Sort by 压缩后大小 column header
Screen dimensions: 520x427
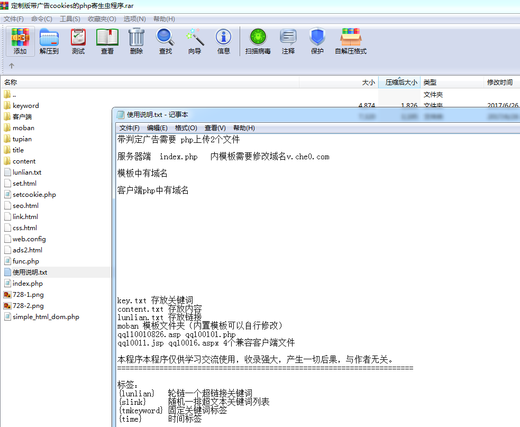(401, 83)
